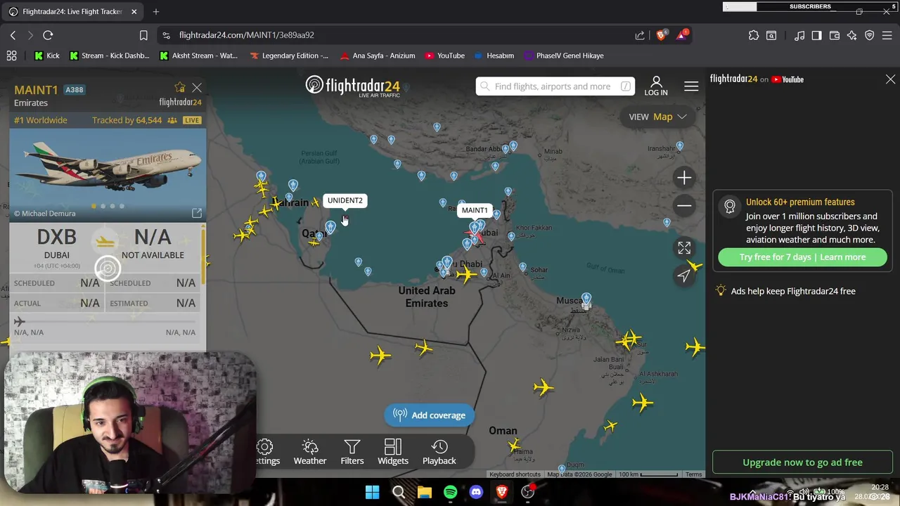Open the Brave music playlist icon

799,35
